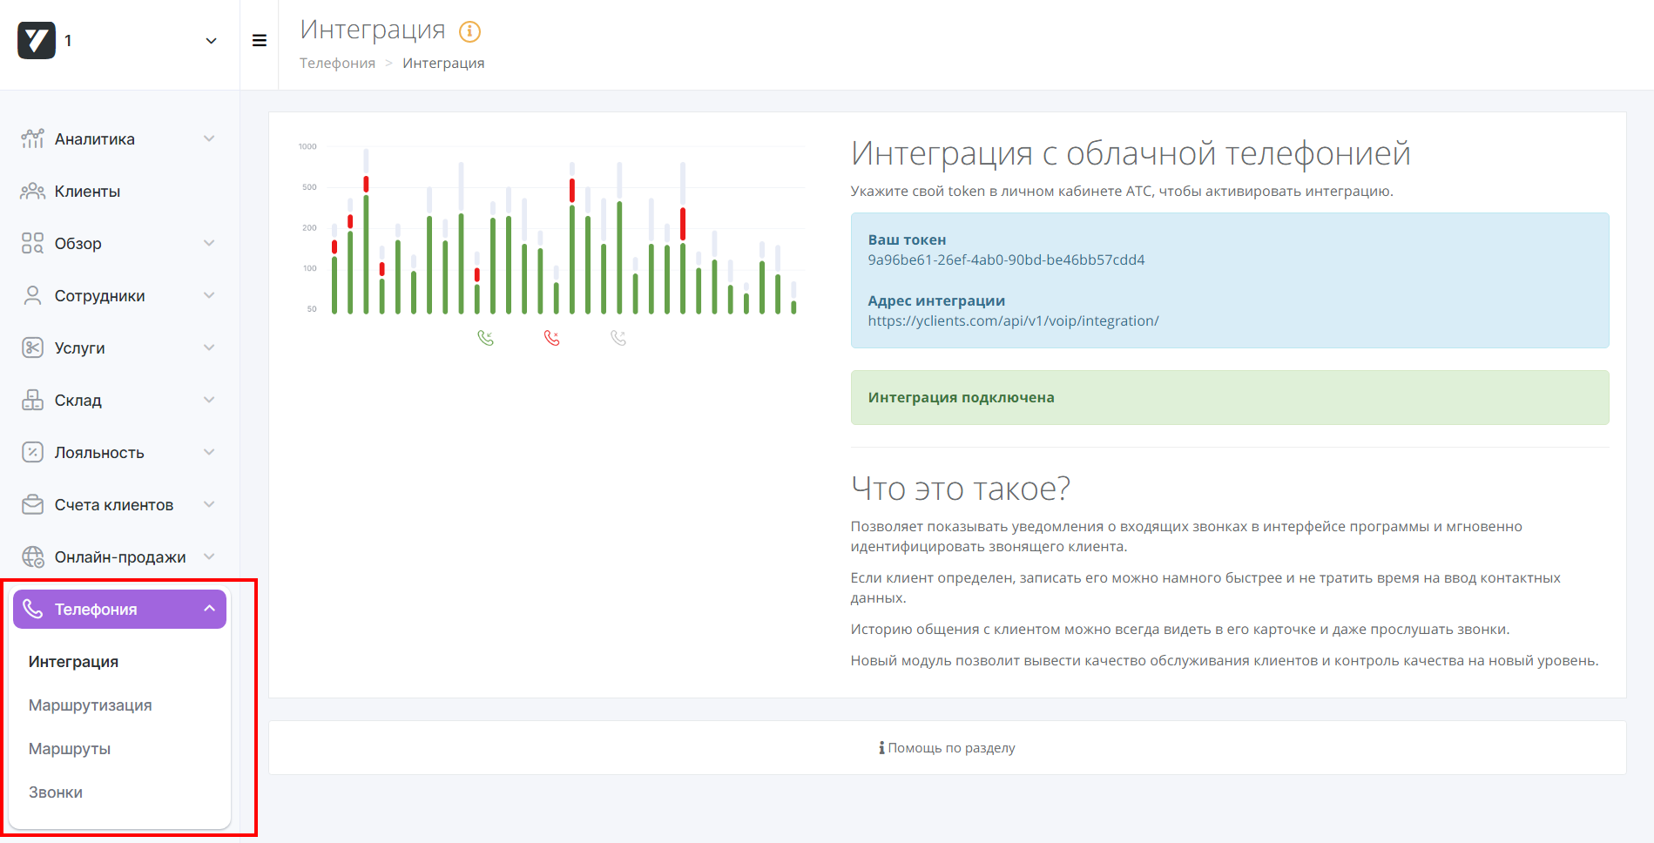This screenshot has width=1654, height=843.
Task: Expand the Аналитика section chevron
Action: (209, 139)
